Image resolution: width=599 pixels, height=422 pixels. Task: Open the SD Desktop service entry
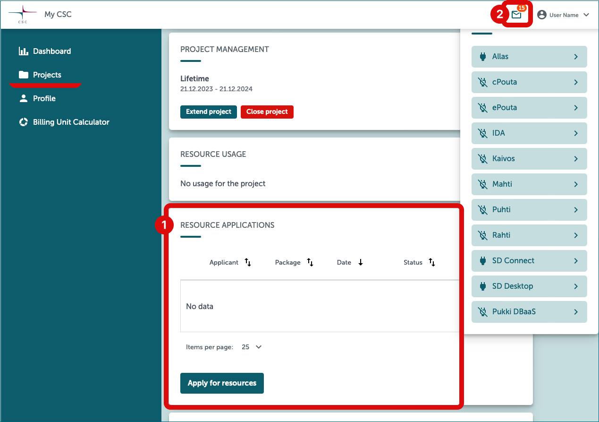529,286
